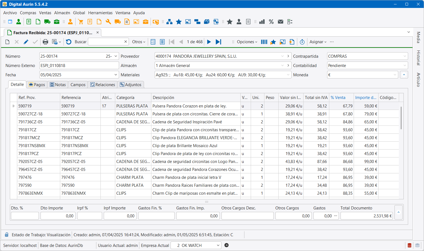Open the green lined-document icon in toolbar
Image resolution: width=424 pixels, height=251 pixels.
(29, 22)
